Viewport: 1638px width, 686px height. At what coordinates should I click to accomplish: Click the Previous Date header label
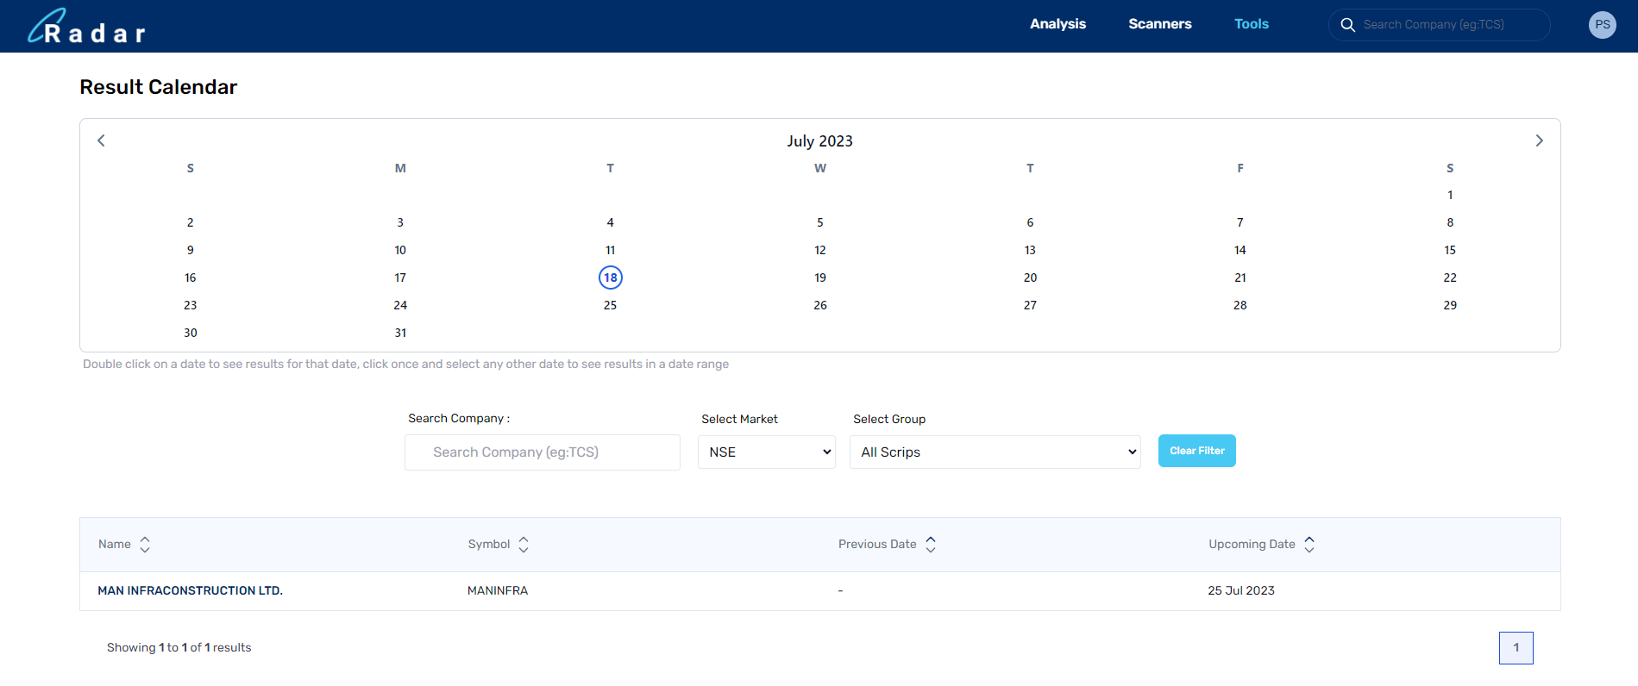[877, 545]
